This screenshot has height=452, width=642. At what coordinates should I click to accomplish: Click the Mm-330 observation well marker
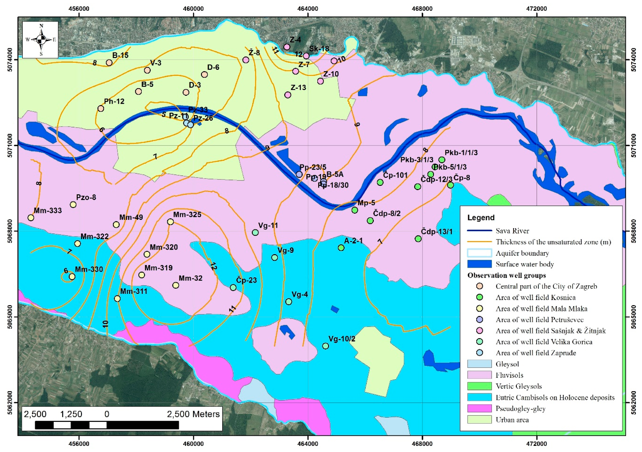72,277
